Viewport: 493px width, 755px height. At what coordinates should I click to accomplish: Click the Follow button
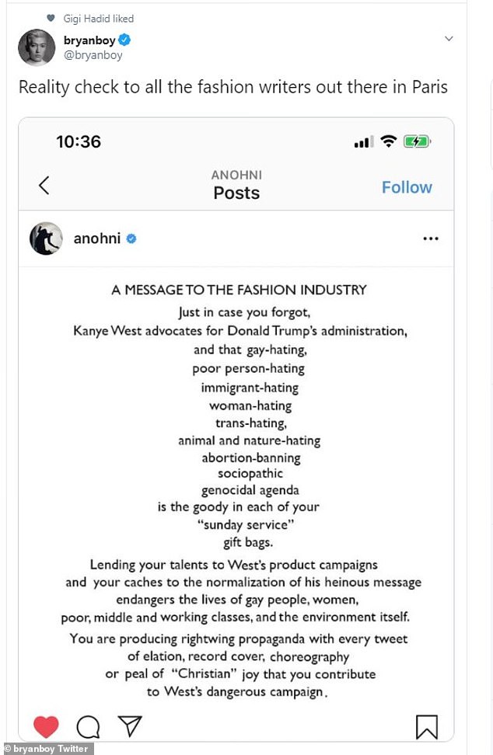point(407,187)
